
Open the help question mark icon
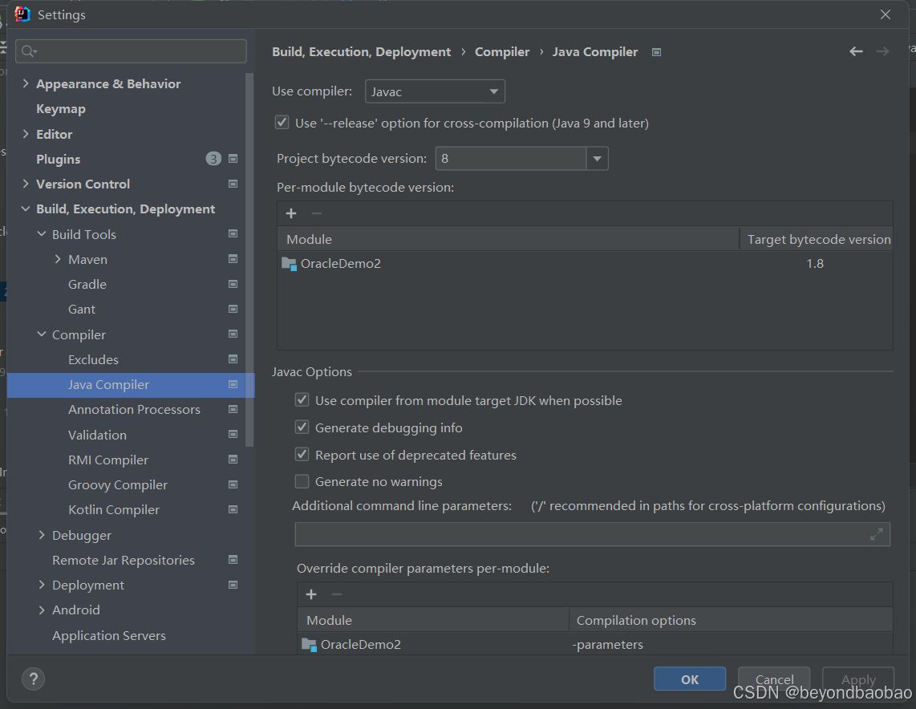33,679
